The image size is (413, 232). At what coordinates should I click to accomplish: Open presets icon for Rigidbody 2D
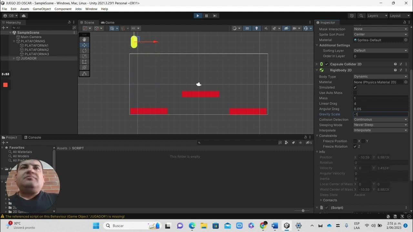[x=401, y=70]
